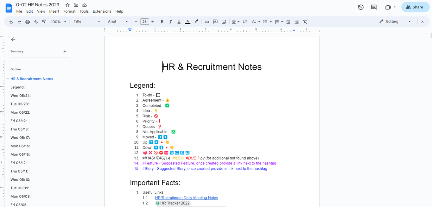432x207 pixels.
Task: Clear formatting with toolbar icon
Action: click(305, 22)
